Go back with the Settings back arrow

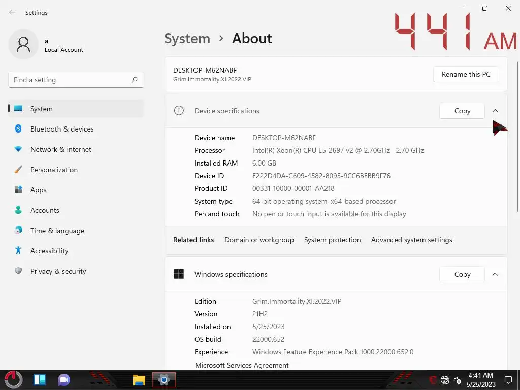(x=12, y=12)
